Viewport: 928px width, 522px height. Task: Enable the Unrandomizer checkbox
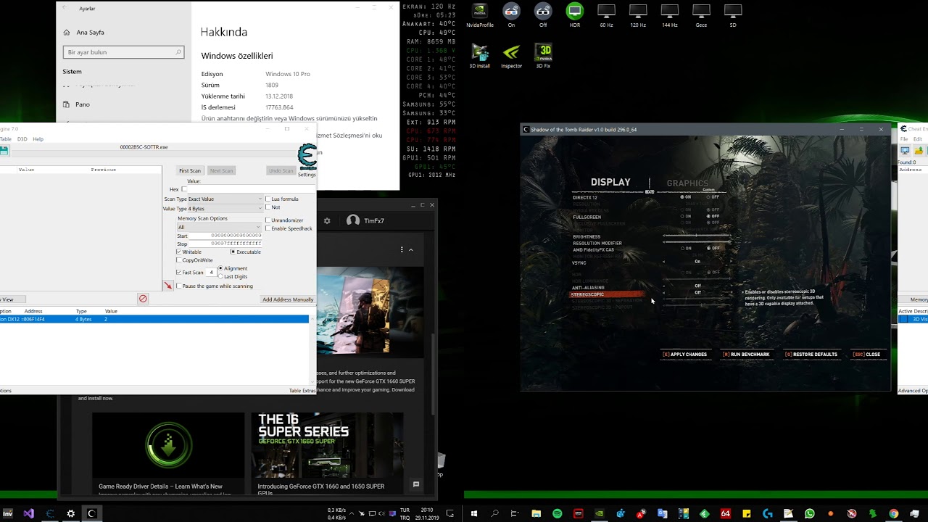tap(268, 220)
